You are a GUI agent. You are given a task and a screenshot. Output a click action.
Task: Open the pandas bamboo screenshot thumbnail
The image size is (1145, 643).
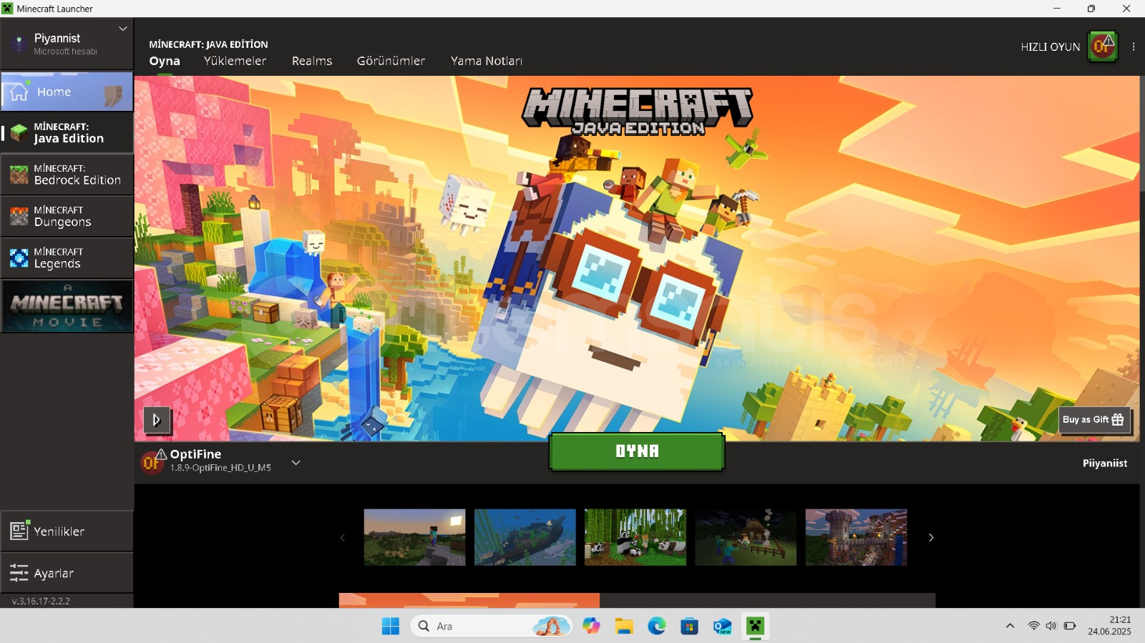pyautogui.click(x=635, y=537)
